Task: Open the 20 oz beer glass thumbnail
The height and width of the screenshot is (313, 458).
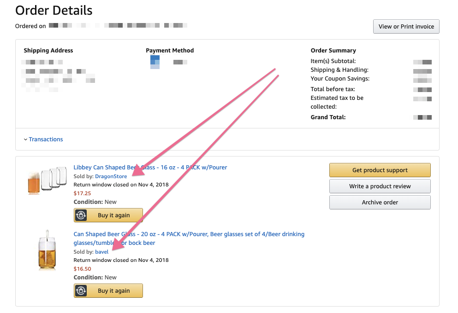Action: click(47, 249)
